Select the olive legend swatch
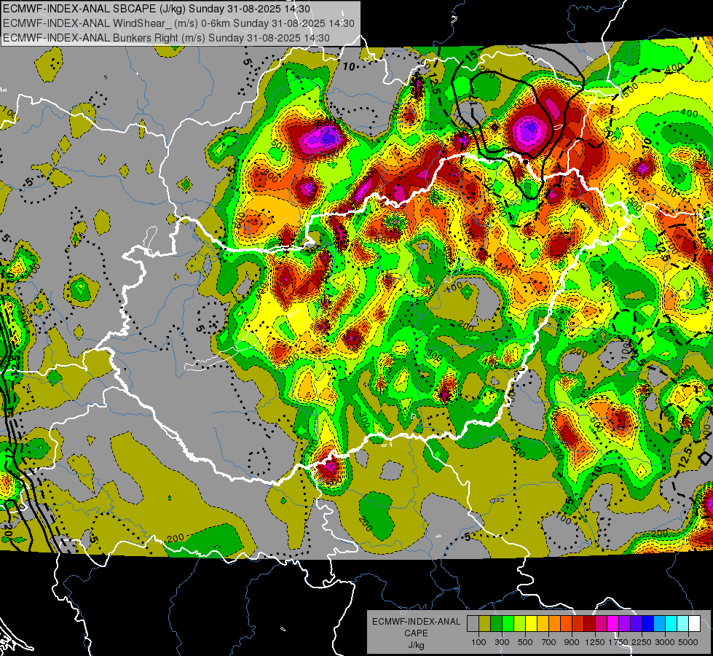Screen dimensions: 713x656 coord(485,624)
